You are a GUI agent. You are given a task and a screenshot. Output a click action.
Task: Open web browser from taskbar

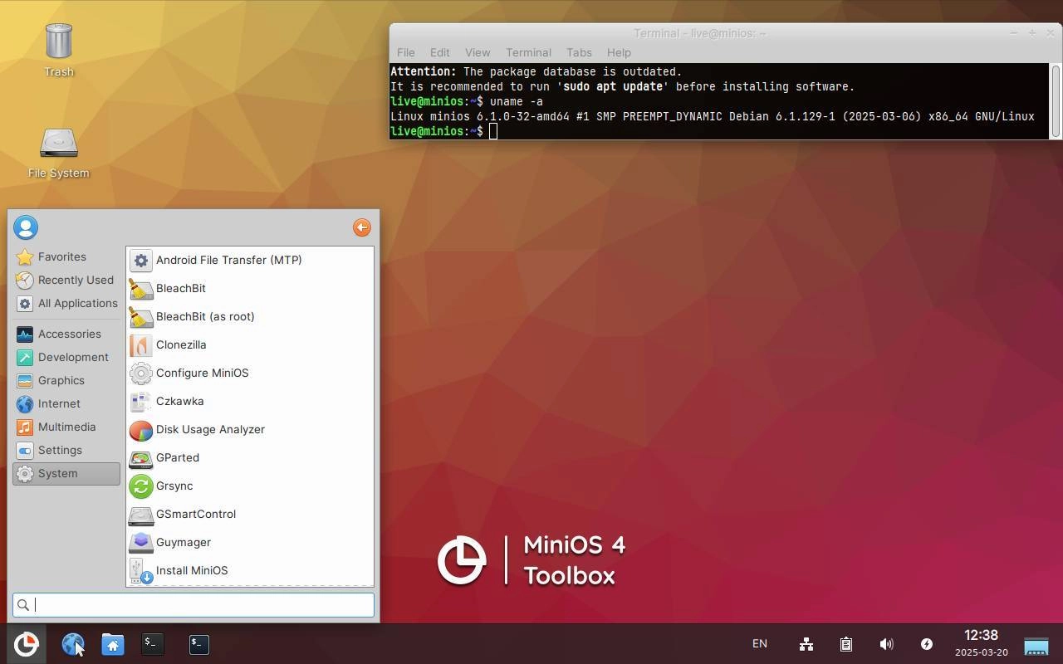coord(73,644)
